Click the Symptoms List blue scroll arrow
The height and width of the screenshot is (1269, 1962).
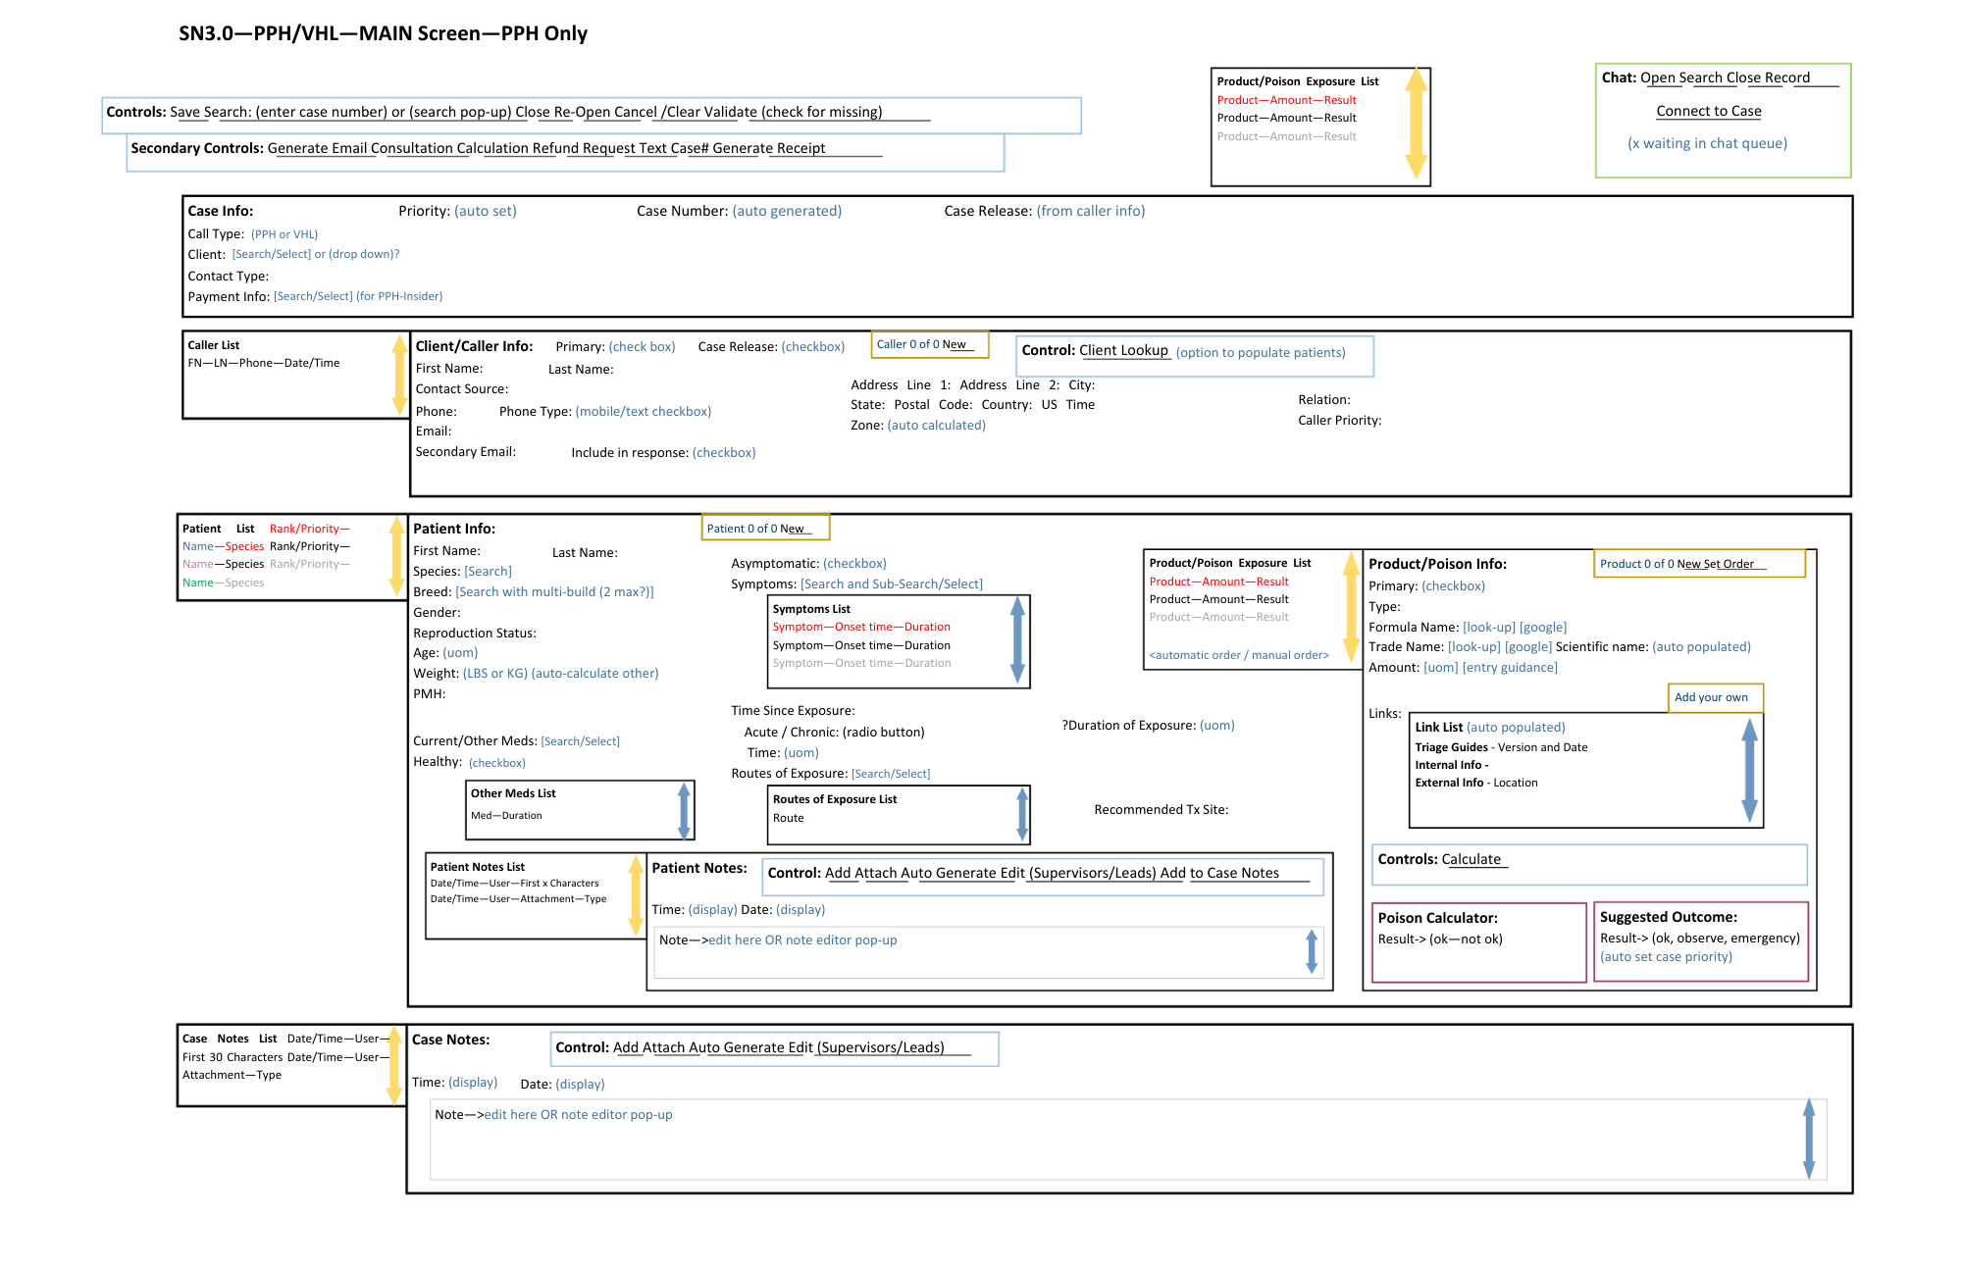1017,640
